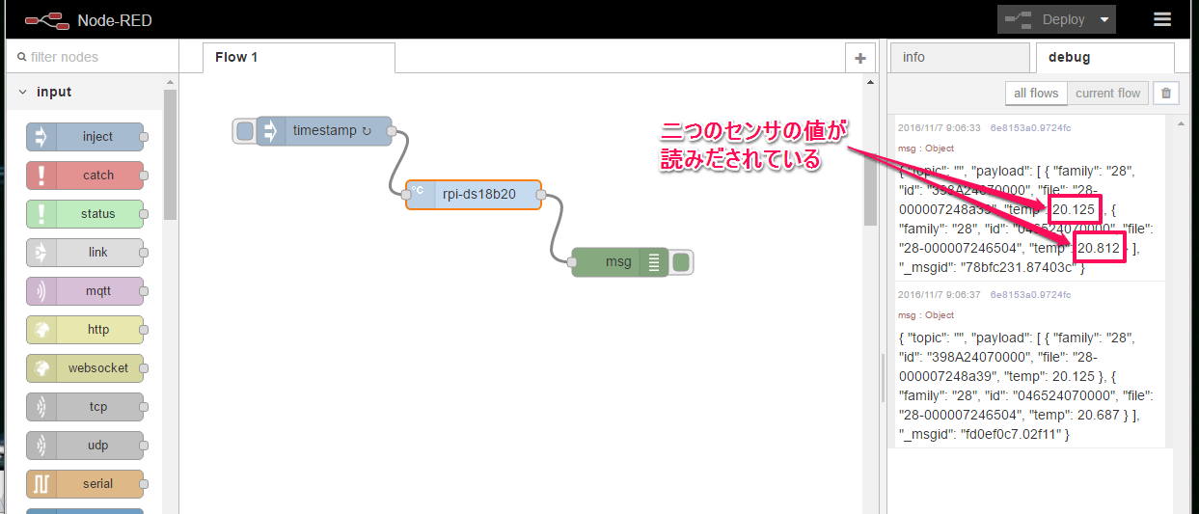Add a new flow tab
This screenshot has width=1199, height=514.
[x=859, y=58]
